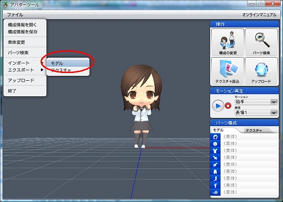This screenshot has height=202, width=283.
Task: Expand the モーション dropdown showing 拍手
Action: click(256, 102)
